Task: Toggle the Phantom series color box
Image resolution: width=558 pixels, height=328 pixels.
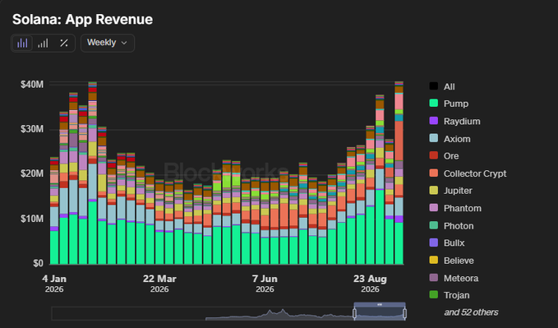Action: [433, 208]
